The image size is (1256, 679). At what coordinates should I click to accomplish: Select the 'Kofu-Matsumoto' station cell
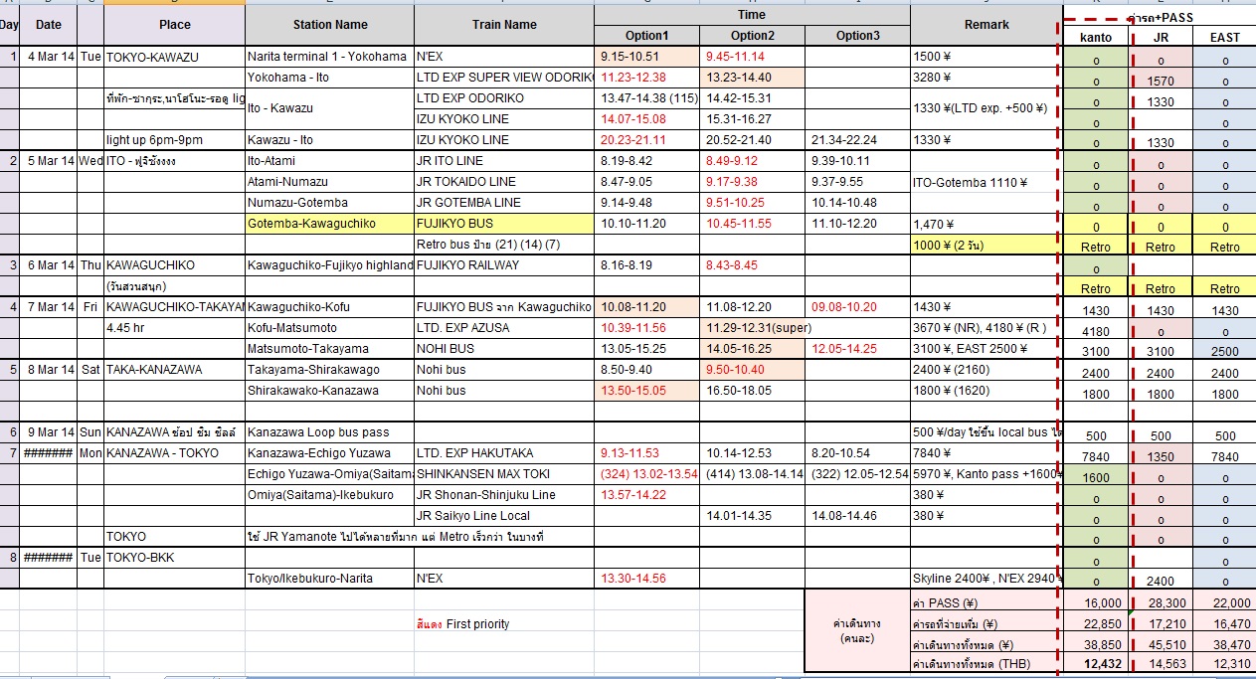click(x=330, y=328)
